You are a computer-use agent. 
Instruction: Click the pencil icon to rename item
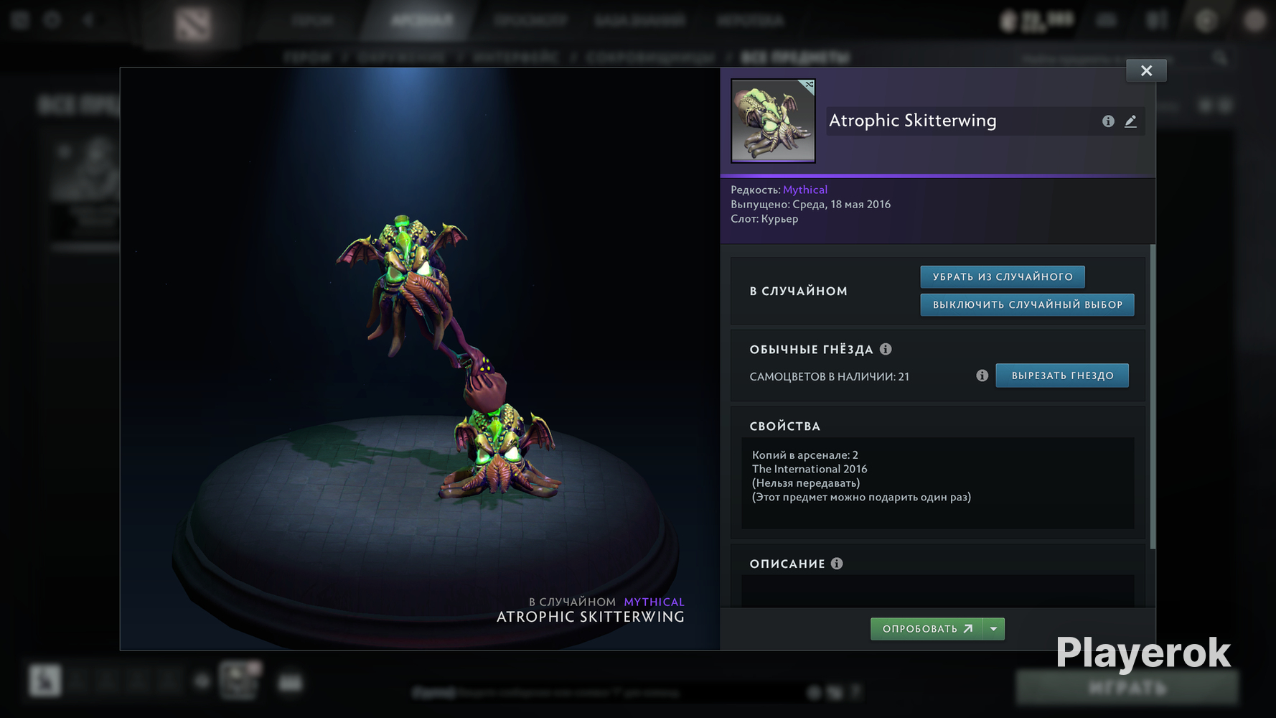1130,121
